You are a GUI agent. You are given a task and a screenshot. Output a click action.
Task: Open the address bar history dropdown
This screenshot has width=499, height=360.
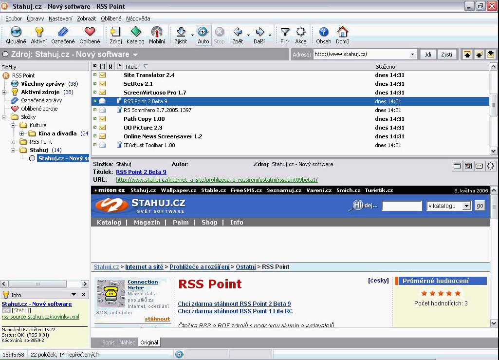pos(412,55)
